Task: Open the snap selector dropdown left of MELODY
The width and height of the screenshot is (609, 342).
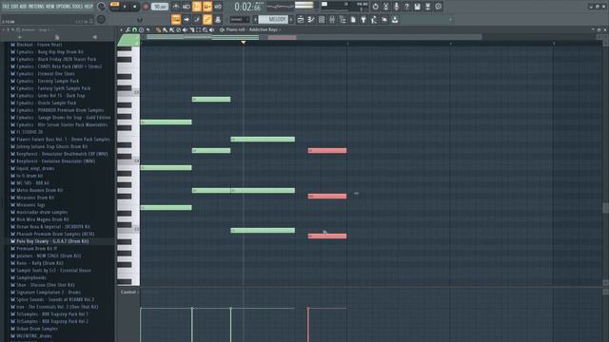Action: pos(240,19)
